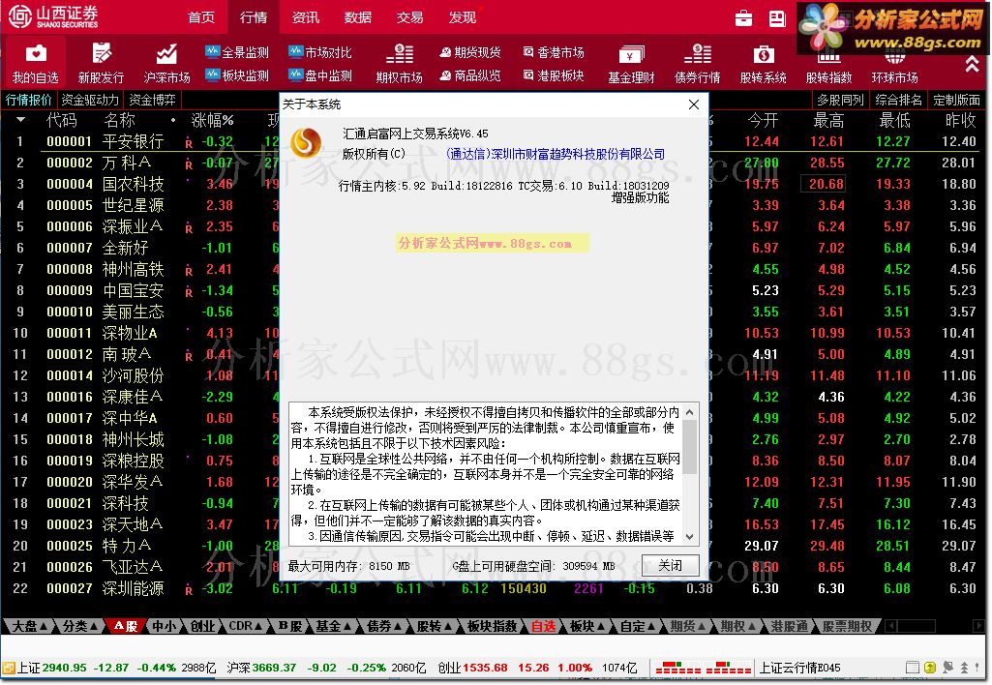Open 市场对比 view
The image size is (992, 685).
click(x=320, y=52)
